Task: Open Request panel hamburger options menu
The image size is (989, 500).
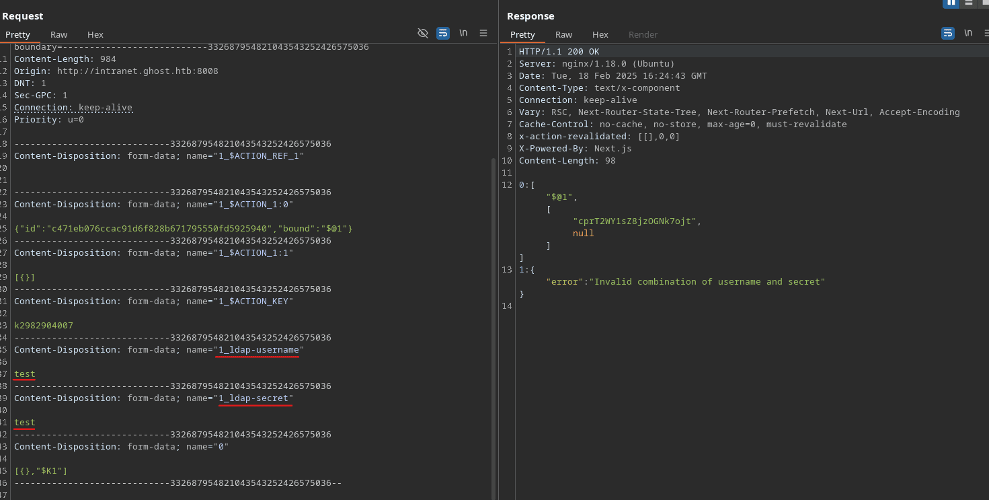Action: (x=483, y=33)
